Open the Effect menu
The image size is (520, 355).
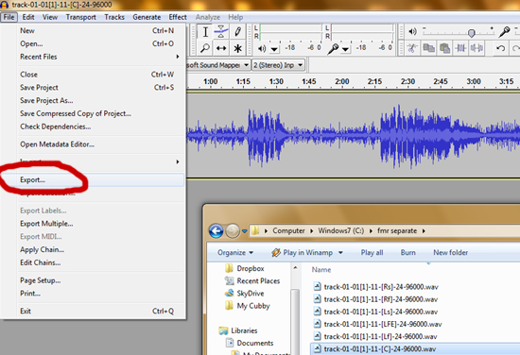(x=178, y=17)
